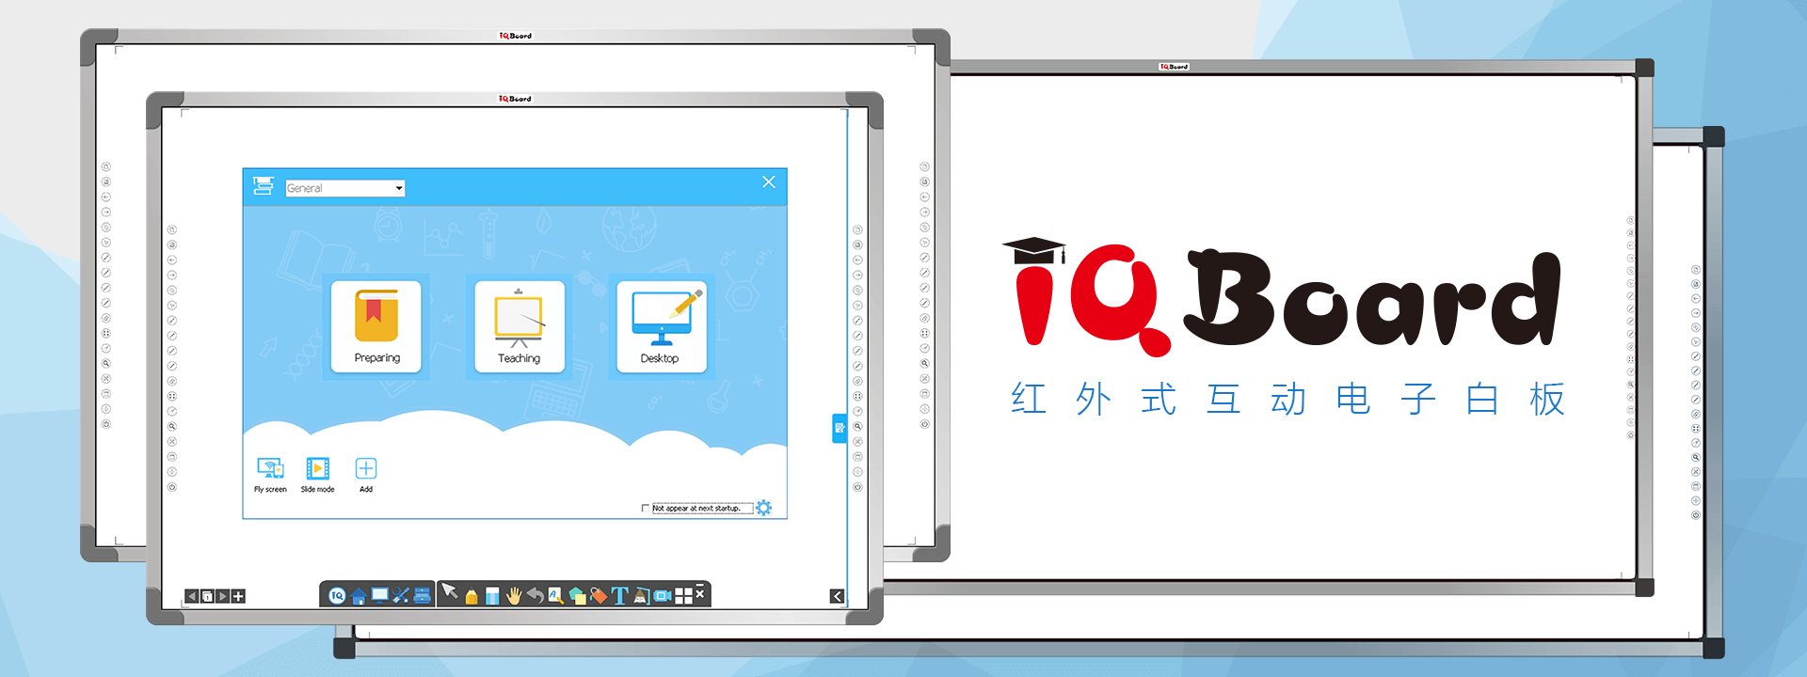This screenshot has width=1807, height=677.
Task: Select the hand pan tool
Action: [514, 595]
